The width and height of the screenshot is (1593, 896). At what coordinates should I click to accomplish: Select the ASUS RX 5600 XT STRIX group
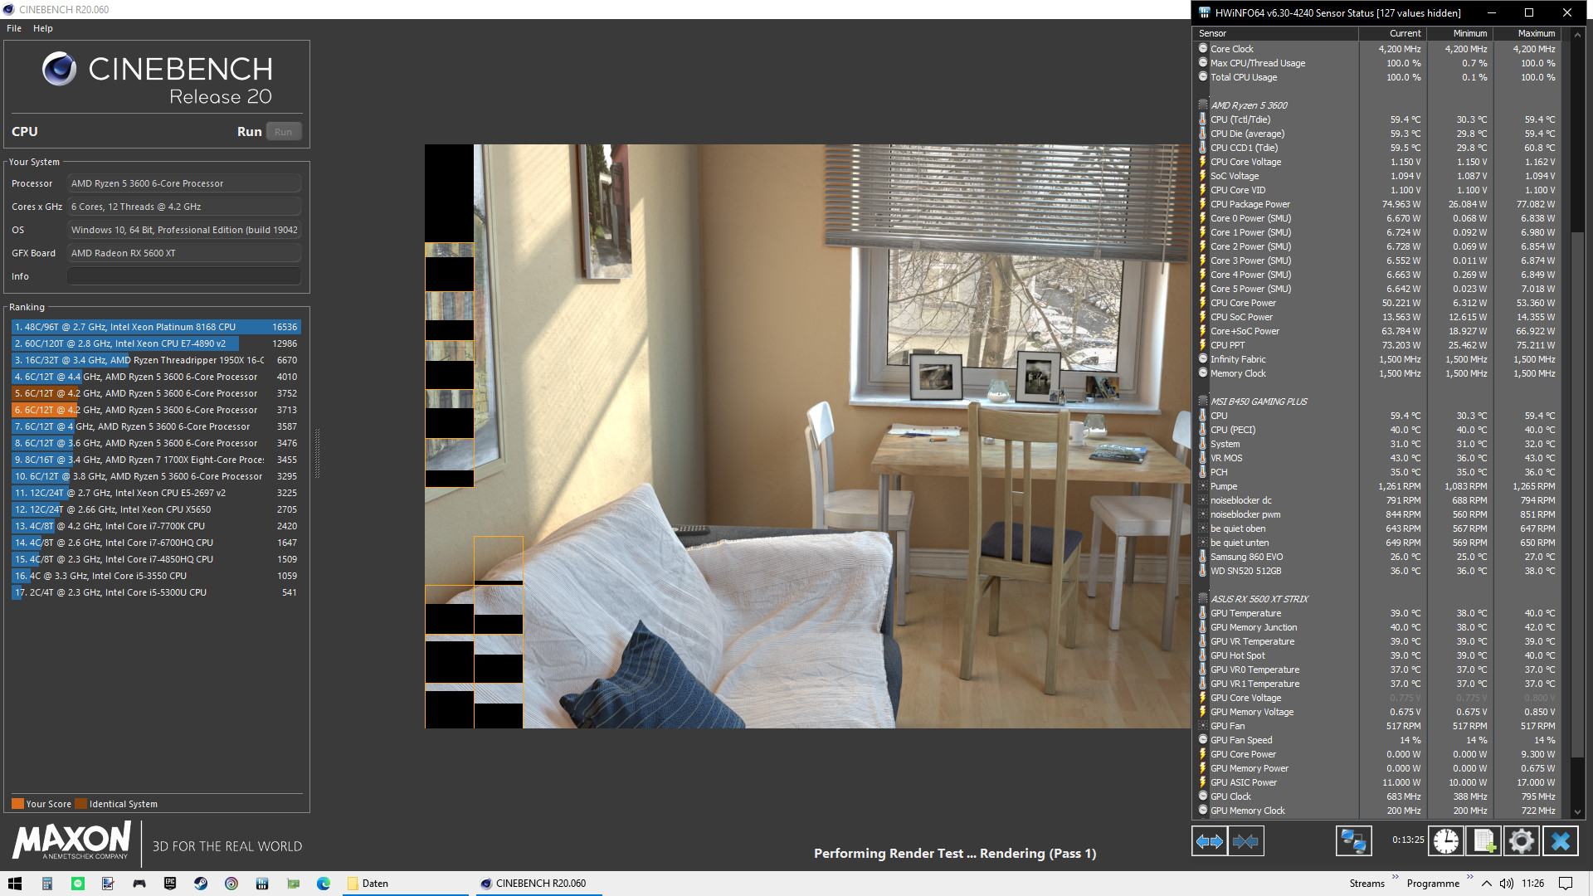pyautogui.click(x=1259, y=599)
